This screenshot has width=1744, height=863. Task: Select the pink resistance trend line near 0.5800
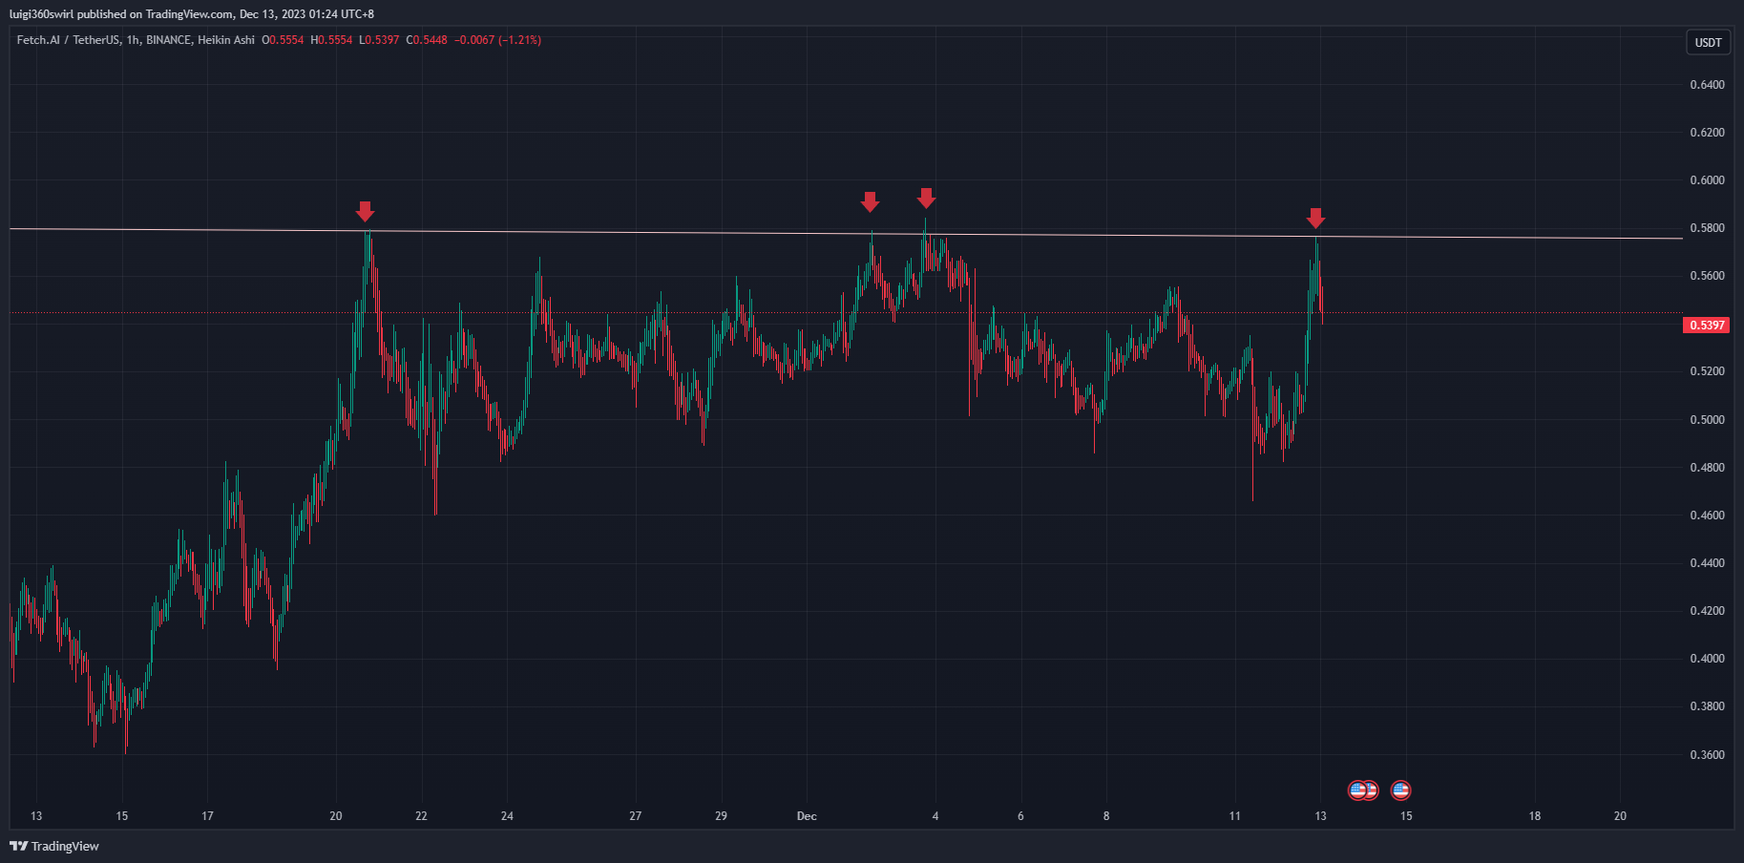(846, 234)
